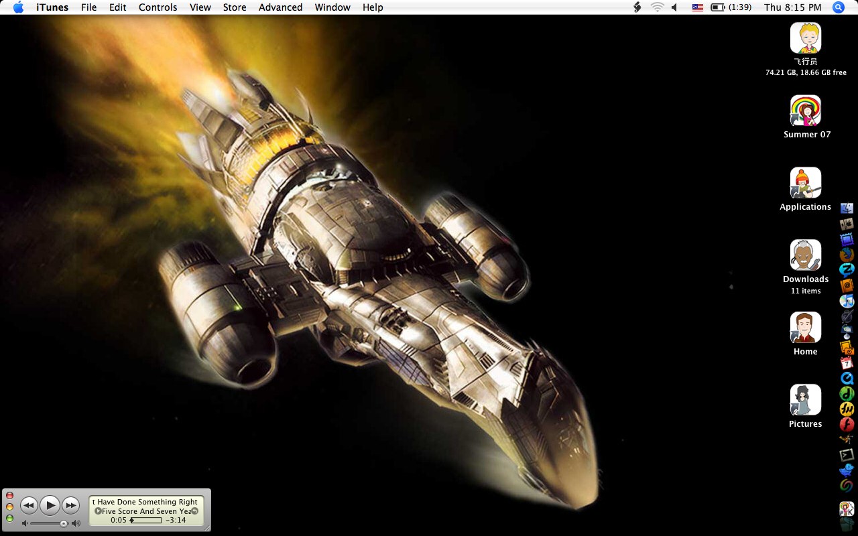Open the Apple menu

point(18,7)
